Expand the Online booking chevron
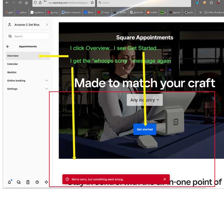Screen dimensions: 224x208 47,81
